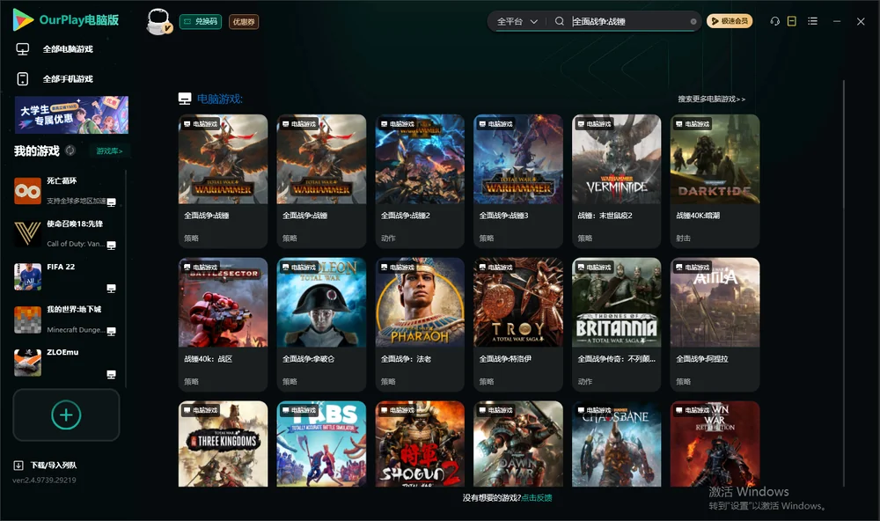880x521 pixels.
Task: Open 下载/导入列队 list
Action: pyautogui.click(x=54, y=465)
